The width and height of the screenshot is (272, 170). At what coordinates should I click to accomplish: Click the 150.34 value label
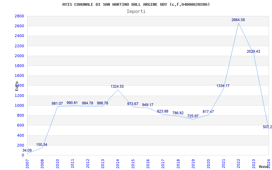coord(41,144)
